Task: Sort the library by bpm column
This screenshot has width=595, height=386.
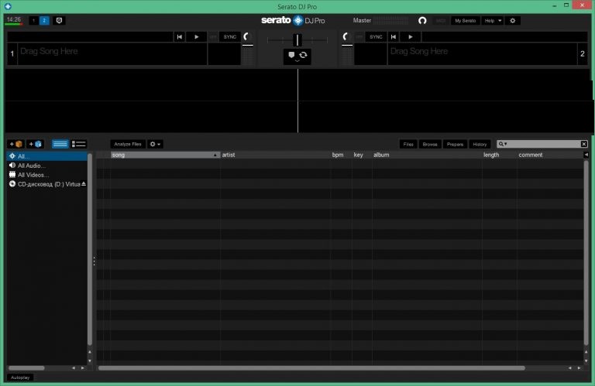Action: pyautogui.click(x=341, y=155)
